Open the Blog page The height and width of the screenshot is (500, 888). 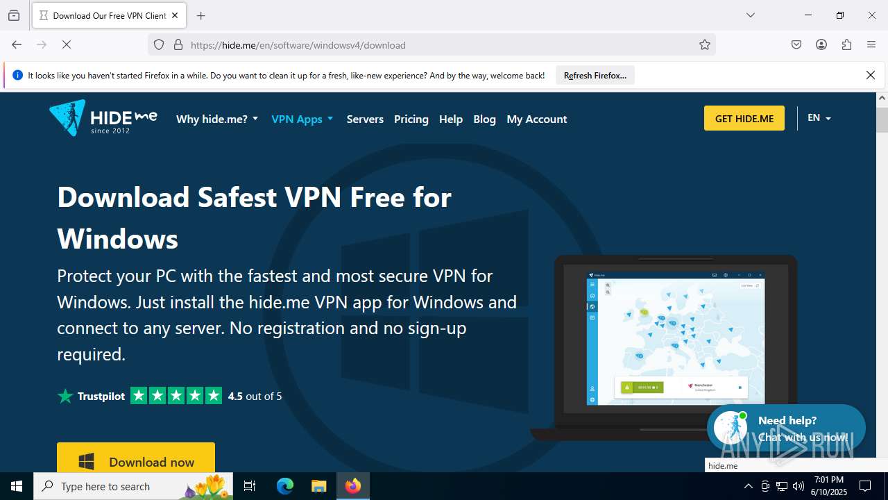484,119
